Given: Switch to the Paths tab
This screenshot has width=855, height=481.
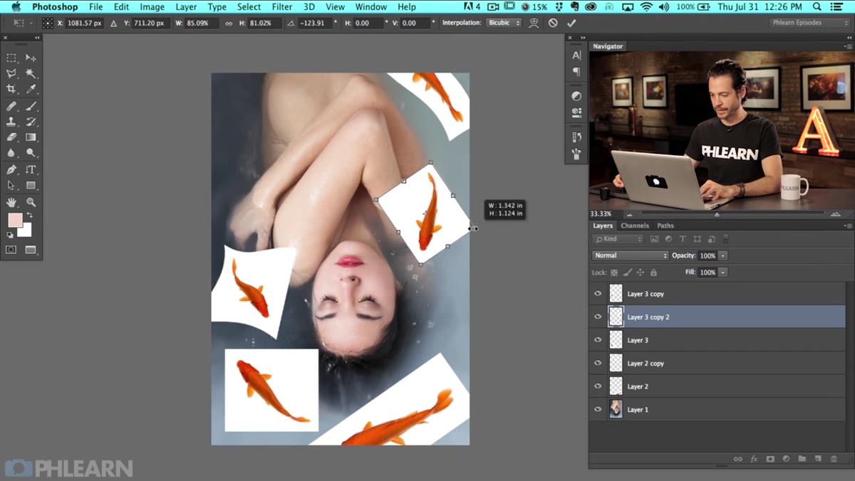Looking at the screenshot, I should [665, 226].
